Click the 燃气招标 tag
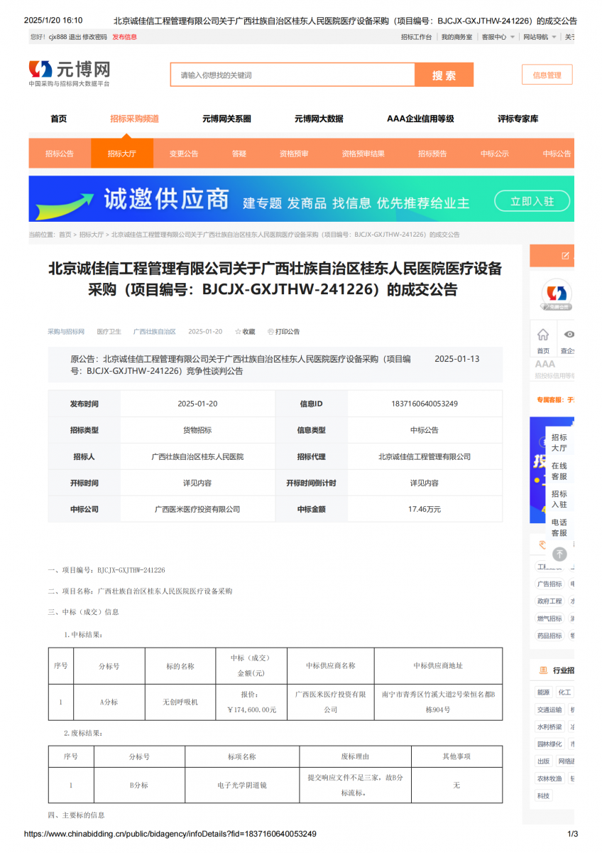The width and height of the screenshot is (602, 853). [x=549, y=618]
